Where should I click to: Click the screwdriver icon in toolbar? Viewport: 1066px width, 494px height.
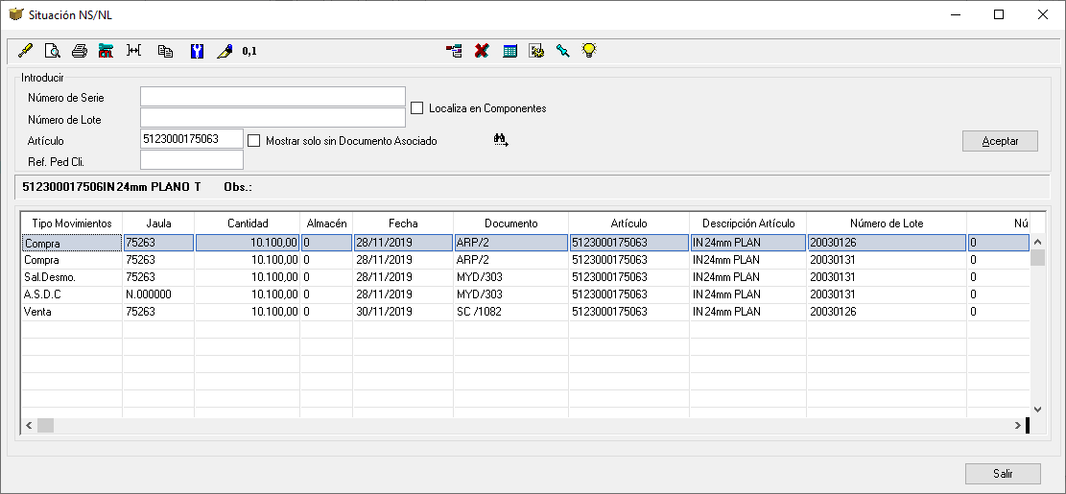tap(25, 50)
